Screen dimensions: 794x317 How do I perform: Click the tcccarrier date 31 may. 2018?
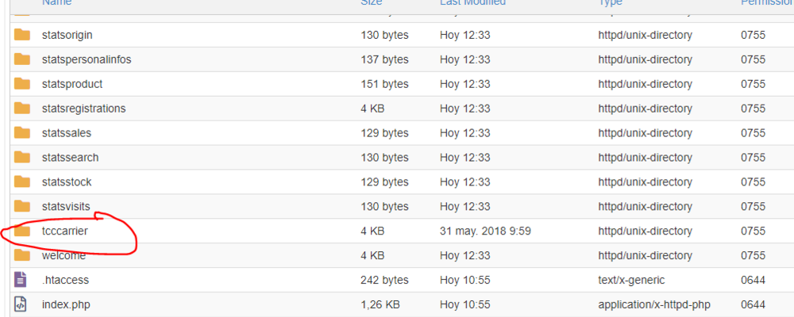pos(485,231)
